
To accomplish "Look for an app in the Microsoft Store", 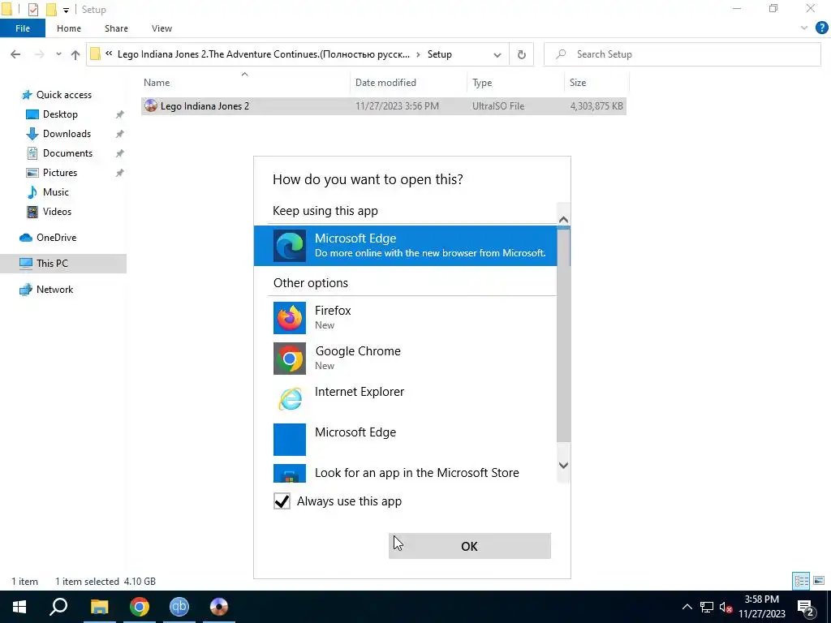I will coord(406,472).
